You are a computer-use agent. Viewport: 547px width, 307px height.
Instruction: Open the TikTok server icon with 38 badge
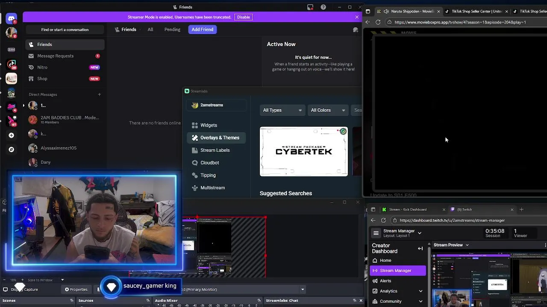tap(12, 64)
